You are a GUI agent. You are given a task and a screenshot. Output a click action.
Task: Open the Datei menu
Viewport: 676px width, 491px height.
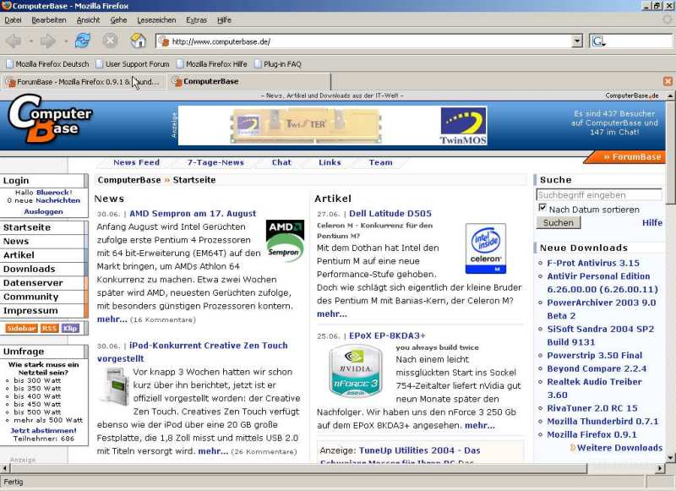tap(13, 19)
